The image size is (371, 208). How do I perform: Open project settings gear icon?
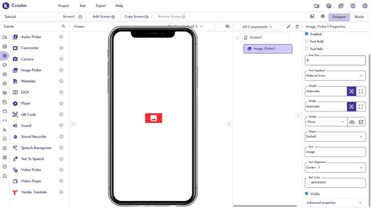(323, 16)
